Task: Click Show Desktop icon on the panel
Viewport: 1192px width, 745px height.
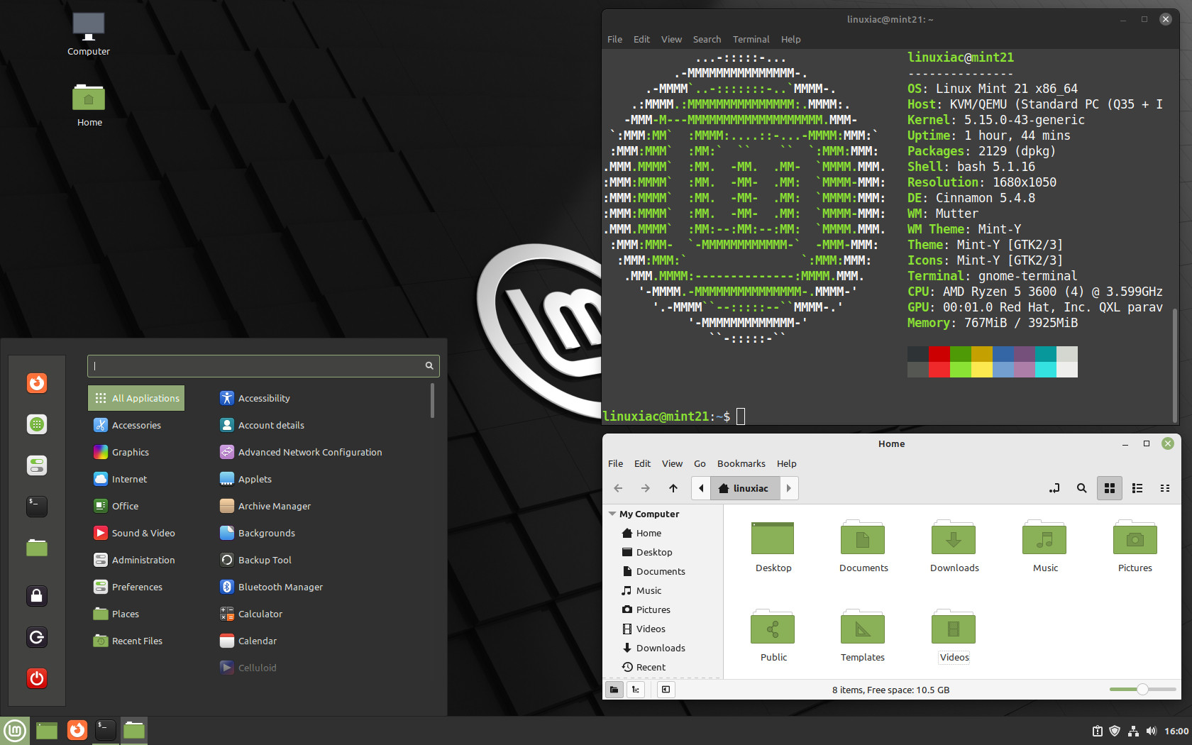Action: click(47, 730)
